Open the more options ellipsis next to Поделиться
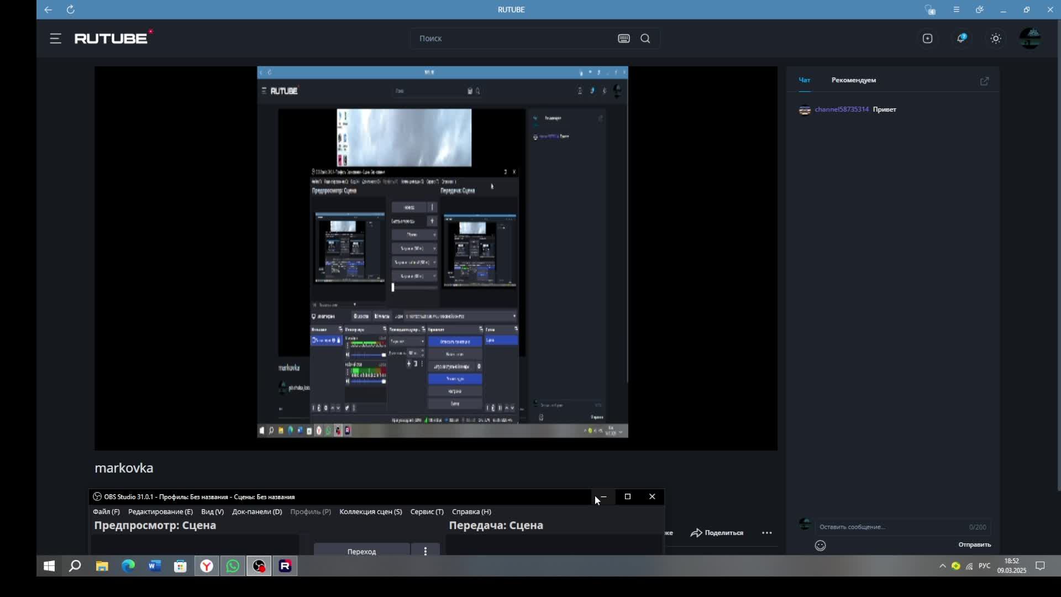1061x597 pixels. click(767, 533)
